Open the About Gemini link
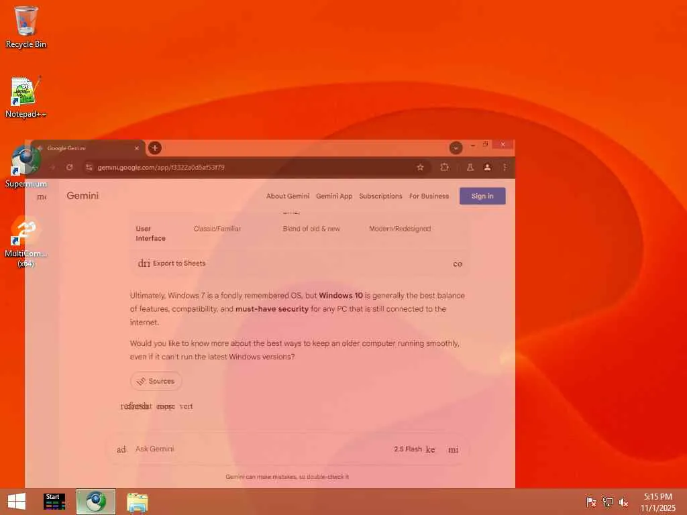Viewport: 687px width, 515px height. click(287, 196)
